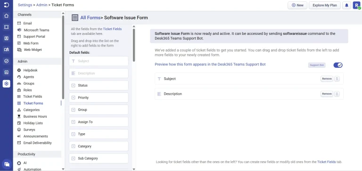Image resolution: width=362 pixels, height=171 pixels.
Task: Click the AI icon under Productivity
Action: coord(19,163)
